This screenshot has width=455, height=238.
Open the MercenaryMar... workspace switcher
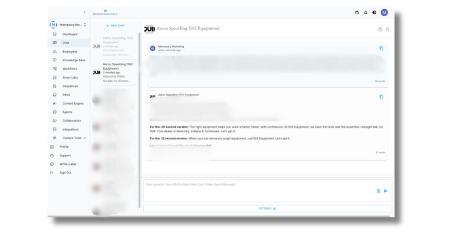click(x=68, y=25)
